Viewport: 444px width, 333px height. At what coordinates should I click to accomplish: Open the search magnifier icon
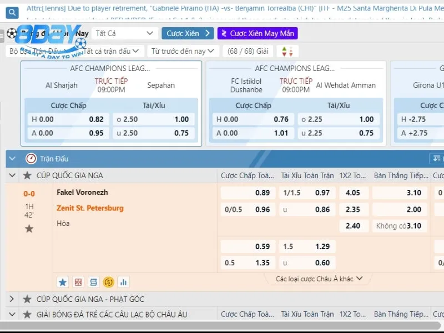[x=12, y=12]
